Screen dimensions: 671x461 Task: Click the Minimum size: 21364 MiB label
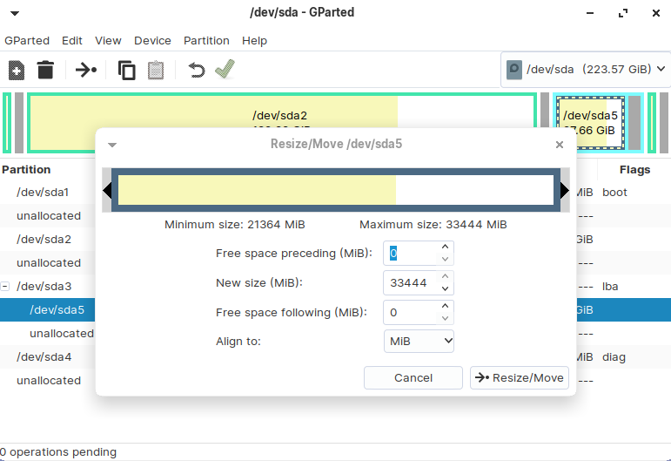[x=234, y=225]
